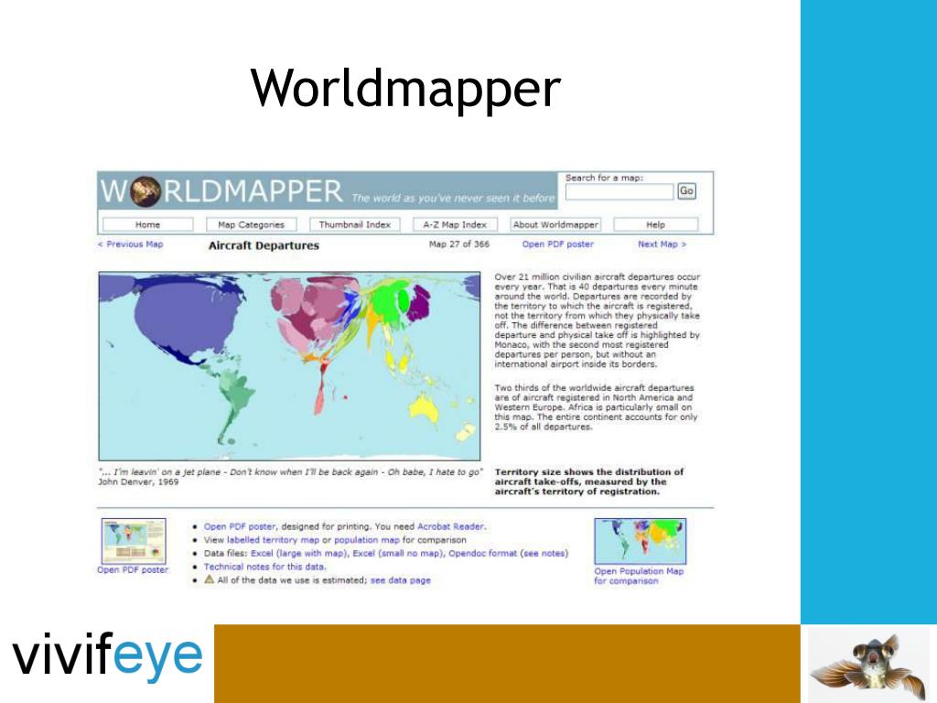The width and height of the screenshot is (937, 703).
Task: Download Excel (small no map) data file
Action: click(x=398, y=553)
